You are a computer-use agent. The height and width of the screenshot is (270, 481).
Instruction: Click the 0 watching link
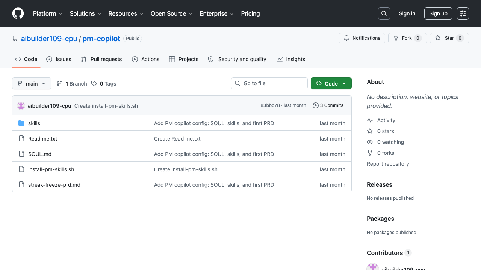390,142
